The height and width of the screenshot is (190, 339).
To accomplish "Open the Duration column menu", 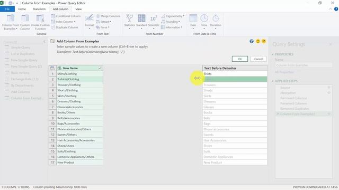I will pyautogui.click(x=216, y=22).
